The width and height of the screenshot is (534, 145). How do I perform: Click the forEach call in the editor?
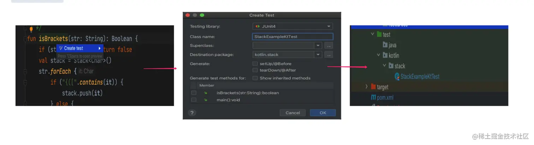point(61,71)
